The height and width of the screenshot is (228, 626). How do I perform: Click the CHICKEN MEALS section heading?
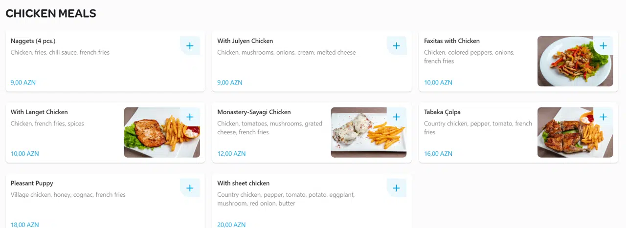(51, 14)
